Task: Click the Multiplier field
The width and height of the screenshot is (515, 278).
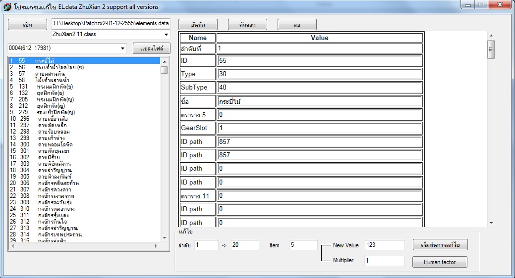Action: (385, 261)
